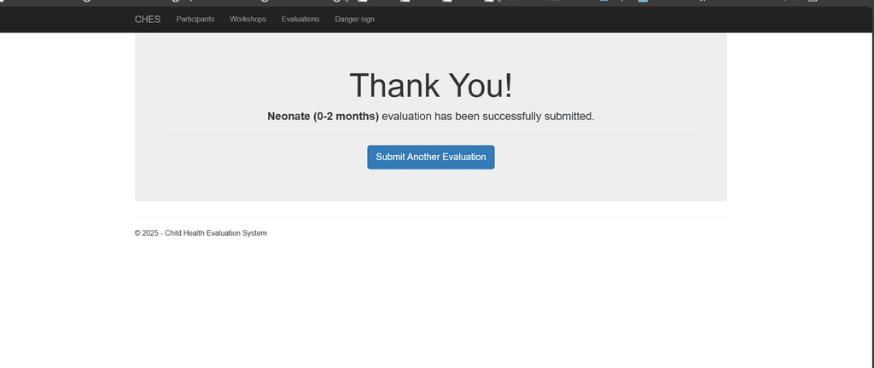Click the bold Neonate (0-2 months) text
The image size is (874, 368).
(x=323, y=116)
